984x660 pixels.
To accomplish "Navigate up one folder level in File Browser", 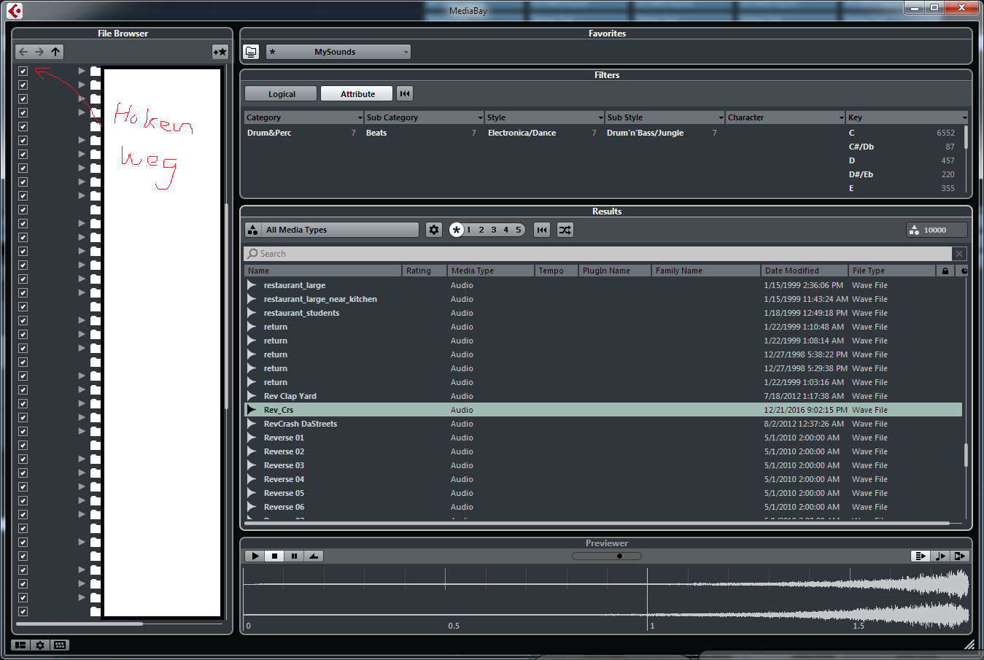I will (55, 52).
